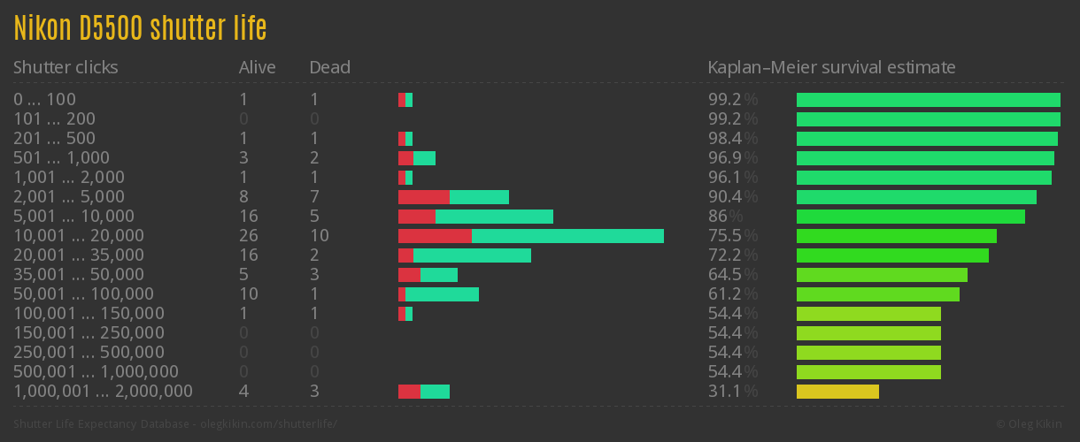This screenshot has height=442, width=1080.
Task: Click the alive count 26
Action: tap(249, 236)
